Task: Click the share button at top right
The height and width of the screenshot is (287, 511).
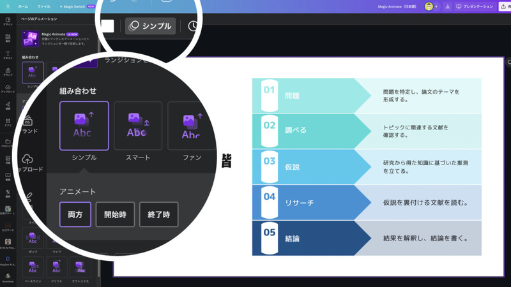Action: (x=505, y=6)
